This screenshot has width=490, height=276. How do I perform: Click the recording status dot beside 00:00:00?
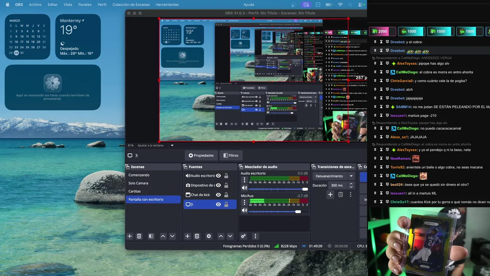click(329, 246)
